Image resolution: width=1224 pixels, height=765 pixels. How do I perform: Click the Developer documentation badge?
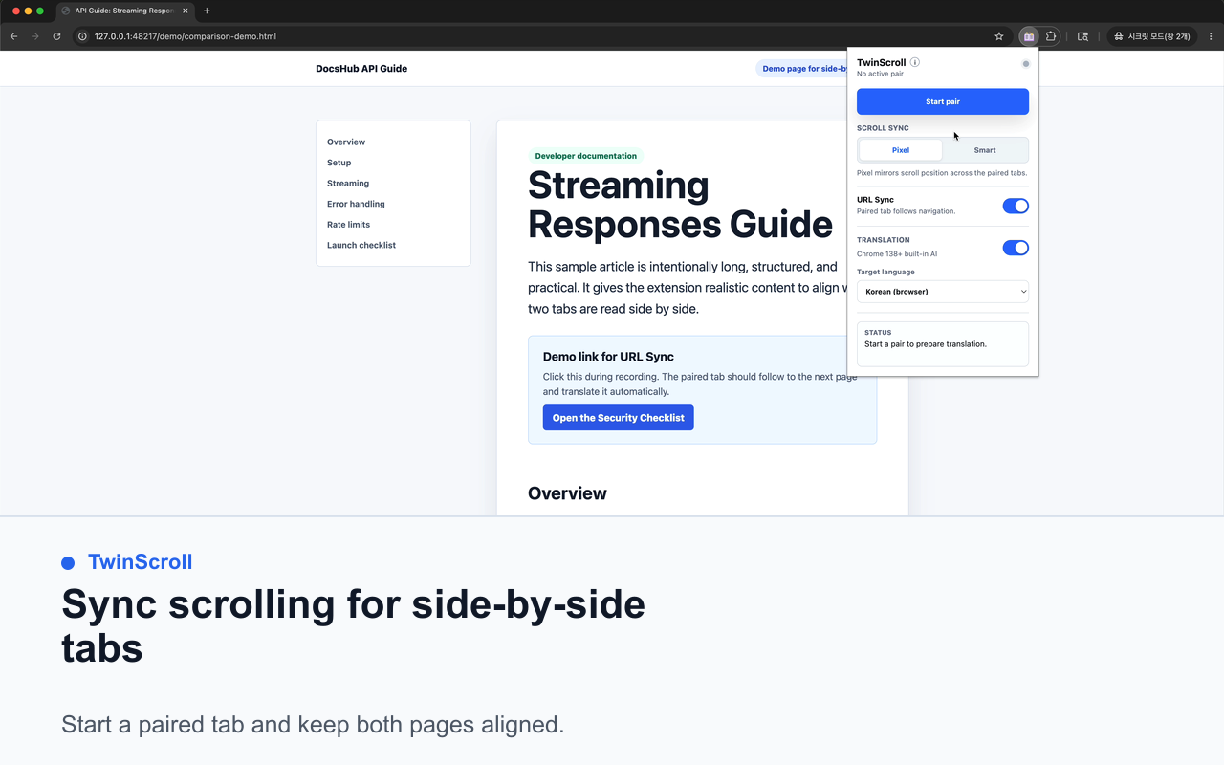[586, 156]
